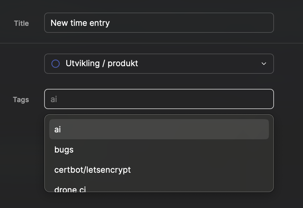Click the word bugs in suggestions
This screenshot has width=303, height=208.
(x=64, y=149)
